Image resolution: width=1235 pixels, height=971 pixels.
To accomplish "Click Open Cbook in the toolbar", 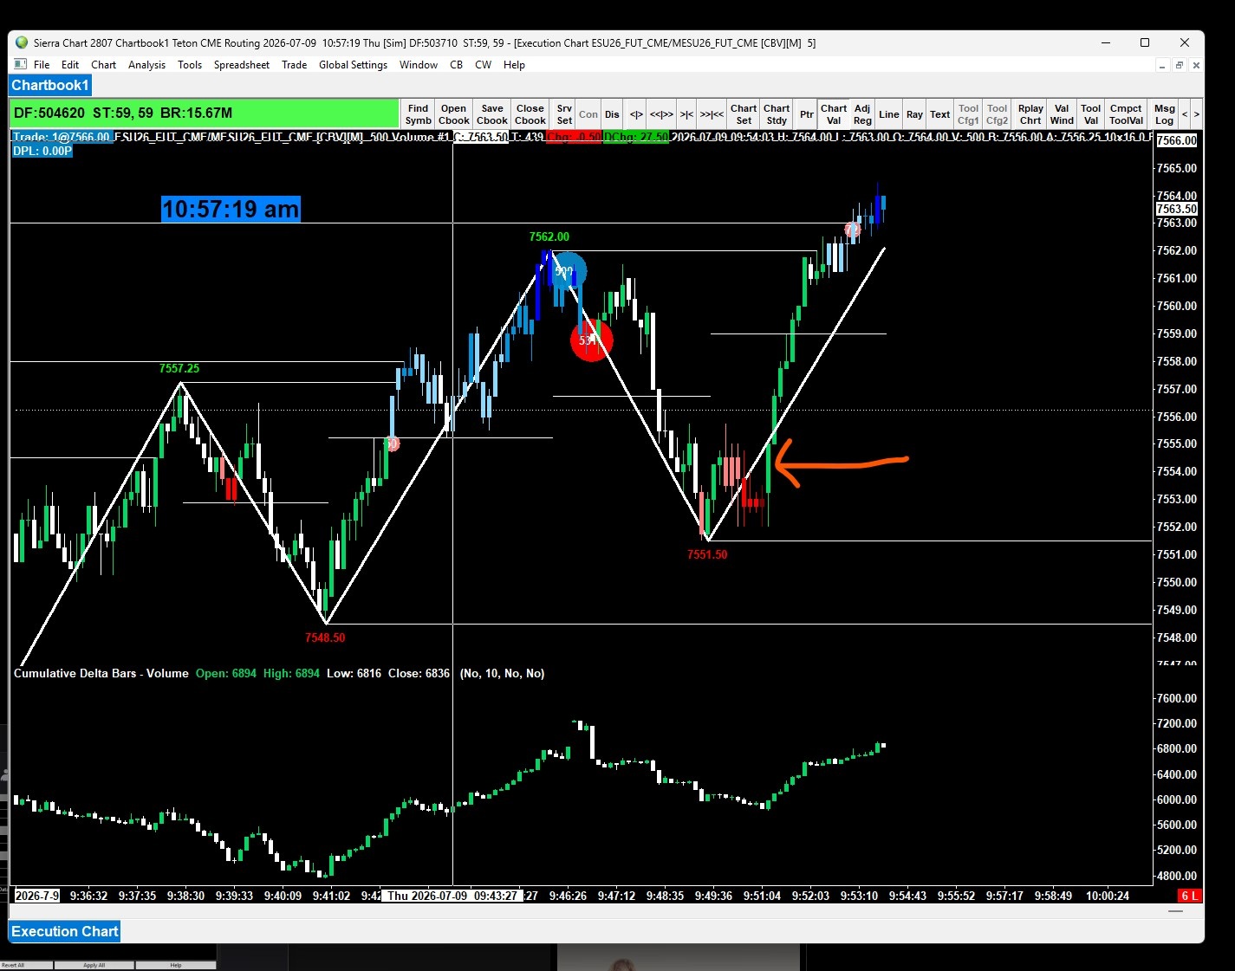I will (453, 114).
